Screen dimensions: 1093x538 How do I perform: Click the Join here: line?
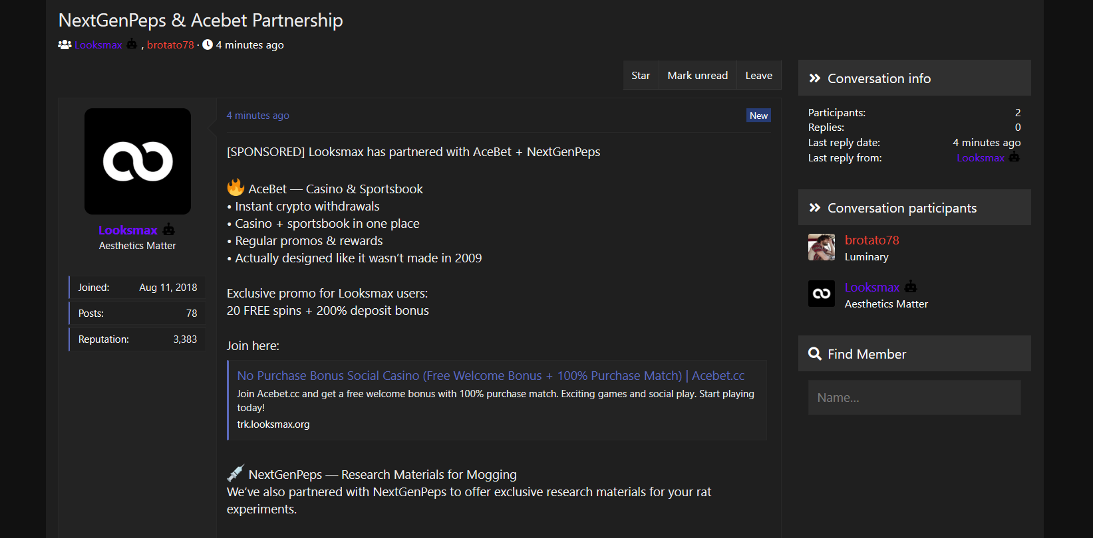[253, 346]
